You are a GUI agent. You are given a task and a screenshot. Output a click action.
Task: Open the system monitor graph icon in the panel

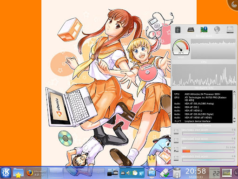coord(227,173)
